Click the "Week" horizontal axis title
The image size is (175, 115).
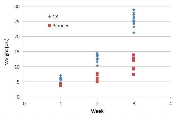point(97,111)
